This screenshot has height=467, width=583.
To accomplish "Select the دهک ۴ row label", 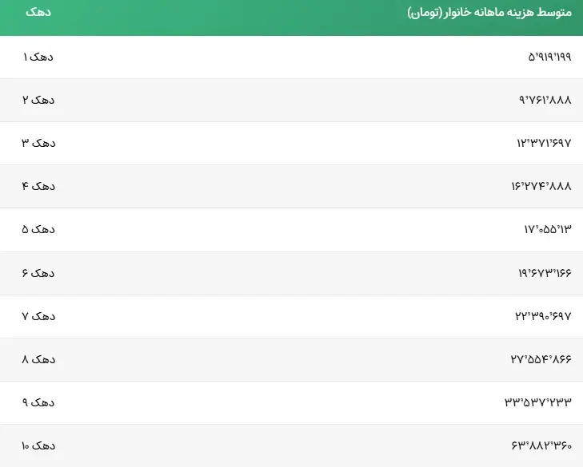I will 38,186.
